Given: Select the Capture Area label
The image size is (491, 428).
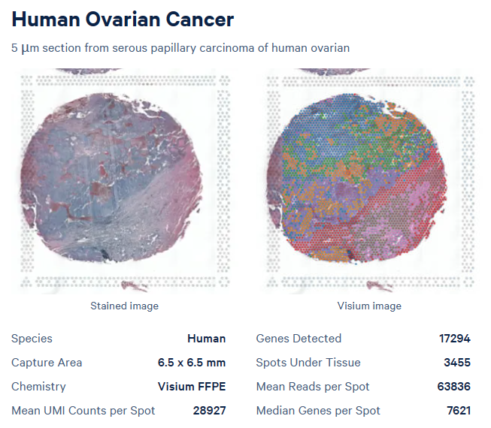Looking at the screenshot, I should coord(47,363).
